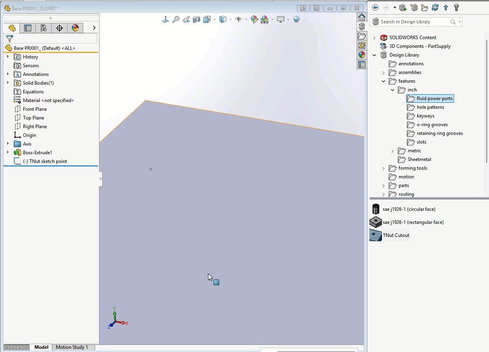The width and height of the screenshot is (489, 352).
Task: Click the Search in Design Library field
Action: click(x=415, y=22)
